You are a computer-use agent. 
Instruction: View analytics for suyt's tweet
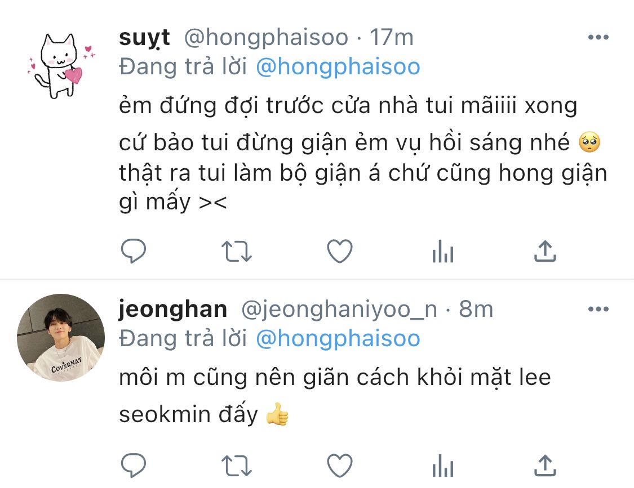coord(443,251)
